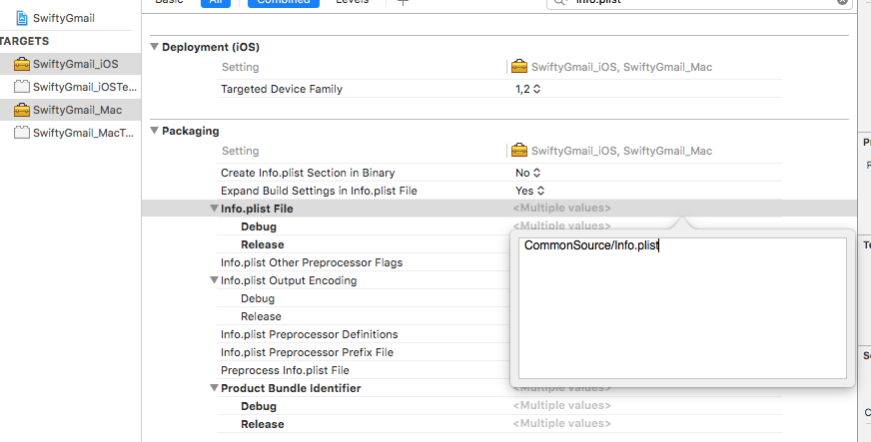
Task: Click Multiple values of Bundle Identifier Release
Action: point(561,423)
